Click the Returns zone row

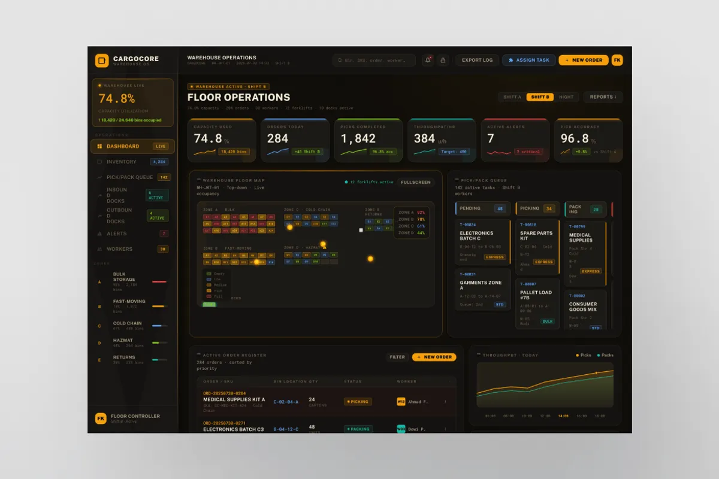click(x=132, y=360)
